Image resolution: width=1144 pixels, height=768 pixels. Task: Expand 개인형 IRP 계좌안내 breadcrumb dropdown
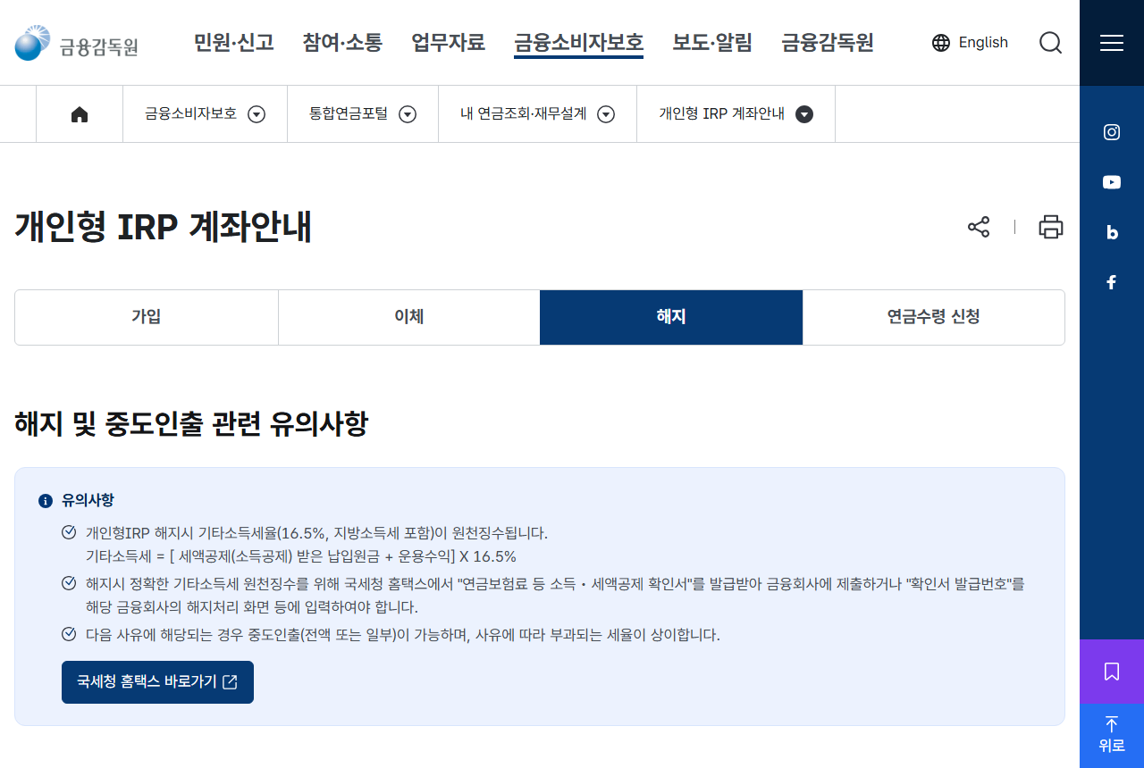click(804, 114)
